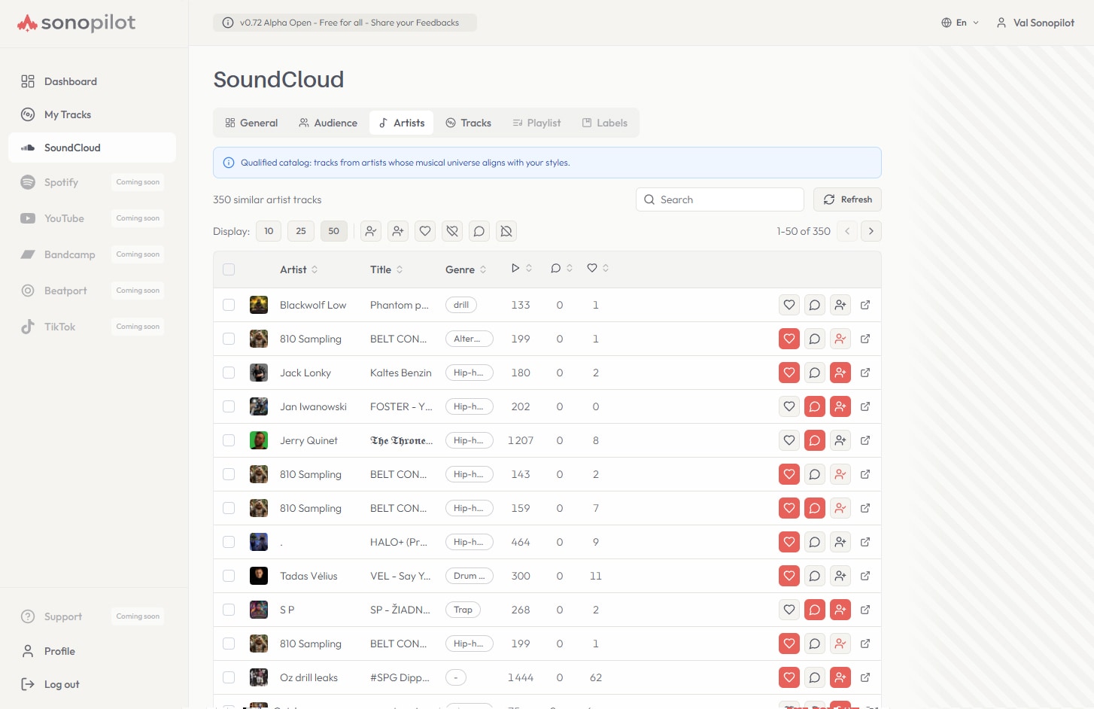Sort tracks by the Artist column
The height and width of the screenshot is (709, 1094).
[x=297, y=269]
